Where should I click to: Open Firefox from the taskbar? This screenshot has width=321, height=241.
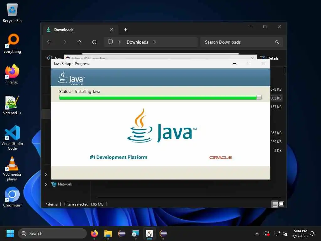coord(94,233)
